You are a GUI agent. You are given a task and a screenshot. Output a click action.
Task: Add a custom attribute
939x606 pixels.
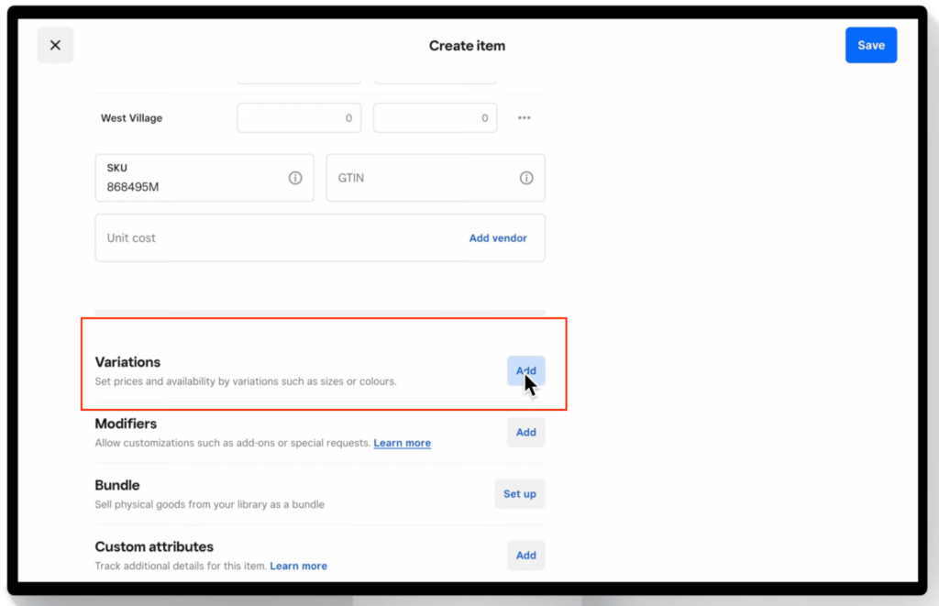[x=525, y=555]
